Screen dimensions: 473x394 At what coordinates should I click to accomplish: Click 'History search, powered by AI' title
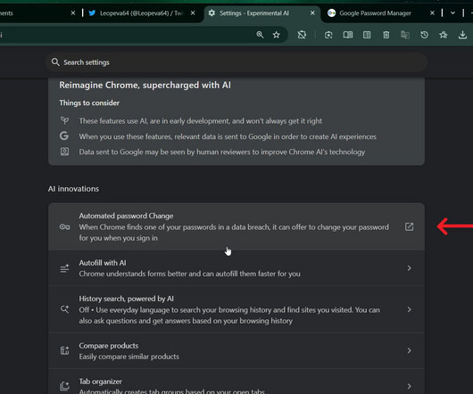(x=127, y=299)
